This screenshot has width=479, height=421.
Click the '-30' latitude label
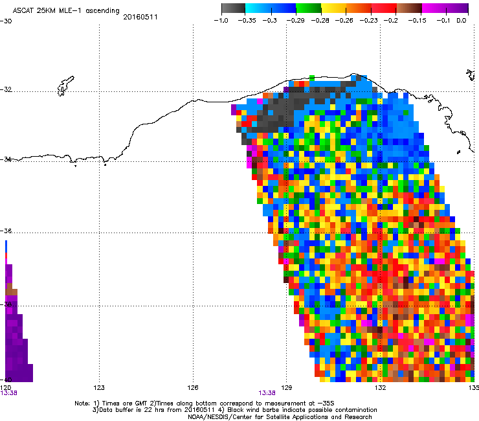(x=6, y=21)
